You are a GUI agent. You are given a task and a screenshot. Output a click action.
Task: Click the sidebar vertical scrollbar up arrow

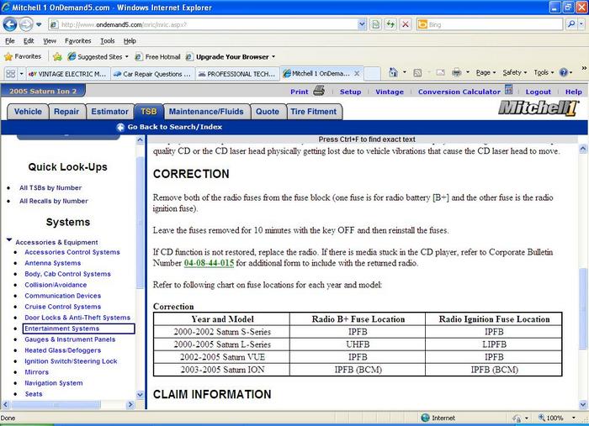[141, 140]
